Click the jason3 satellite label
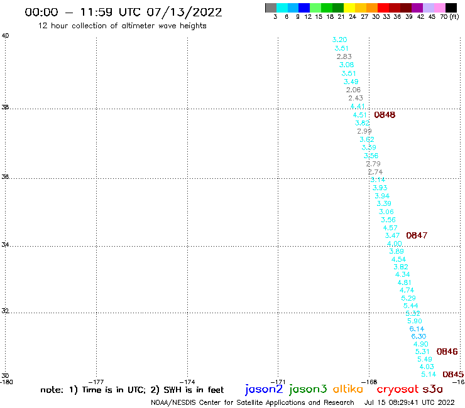Viewport: 465px width, 408px height. click(308, 389)
